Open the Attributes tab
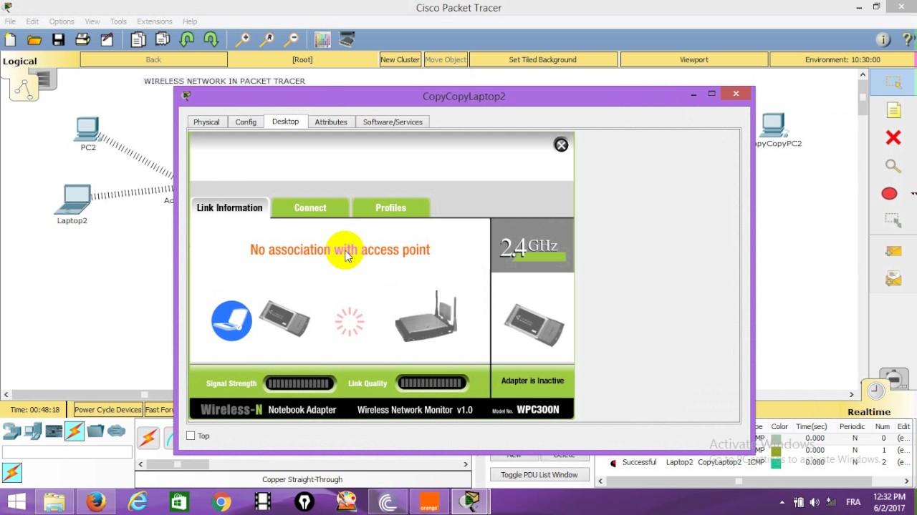 click(331, 122)
